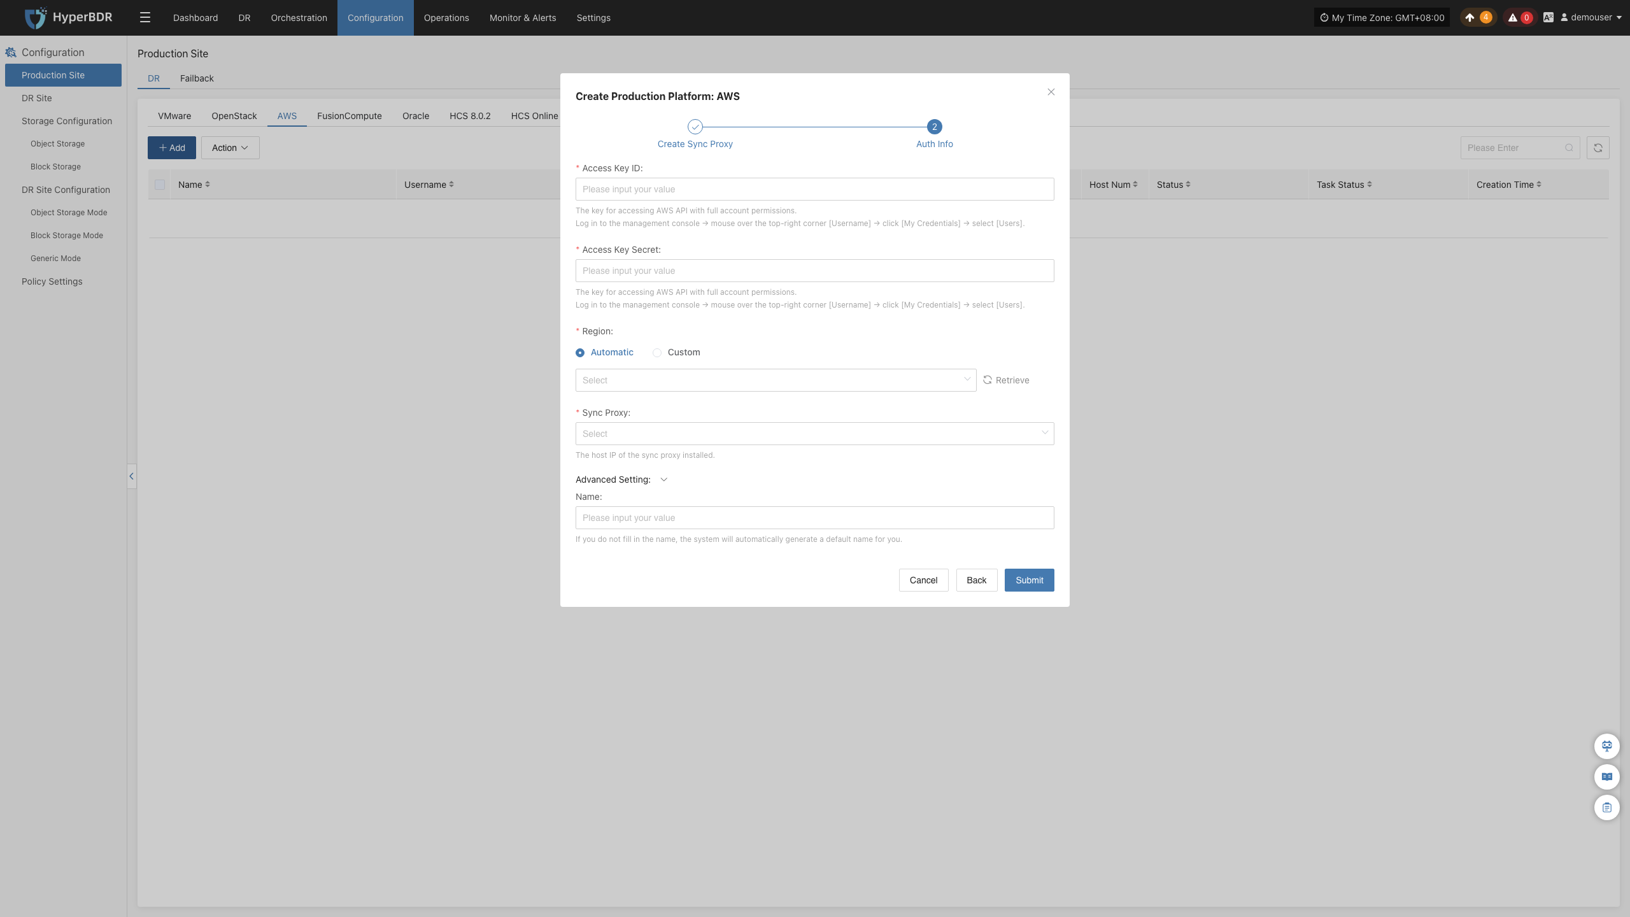Collapse the sidebar with arrow handle
The image size is (1630, 917).
pos(131,476)
